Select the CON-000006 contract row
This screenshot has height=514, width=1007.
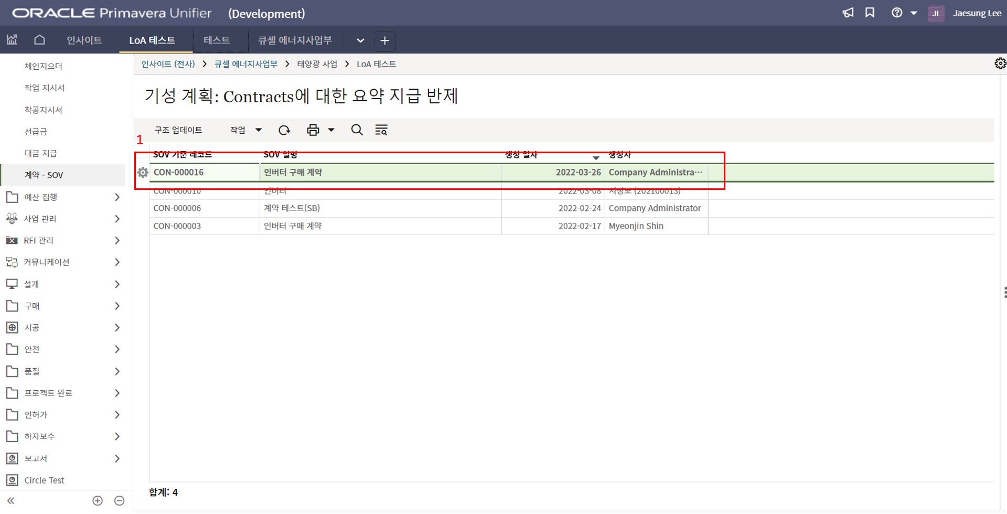coord(177,208)
